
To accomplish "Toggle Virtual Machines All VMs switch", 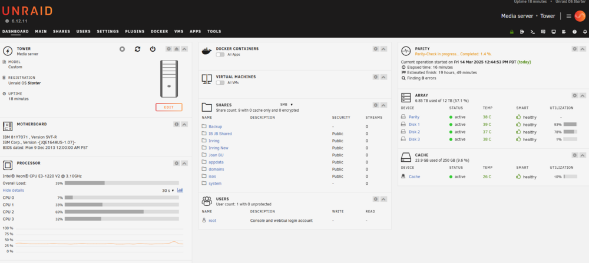I will [x=220, y=82].
